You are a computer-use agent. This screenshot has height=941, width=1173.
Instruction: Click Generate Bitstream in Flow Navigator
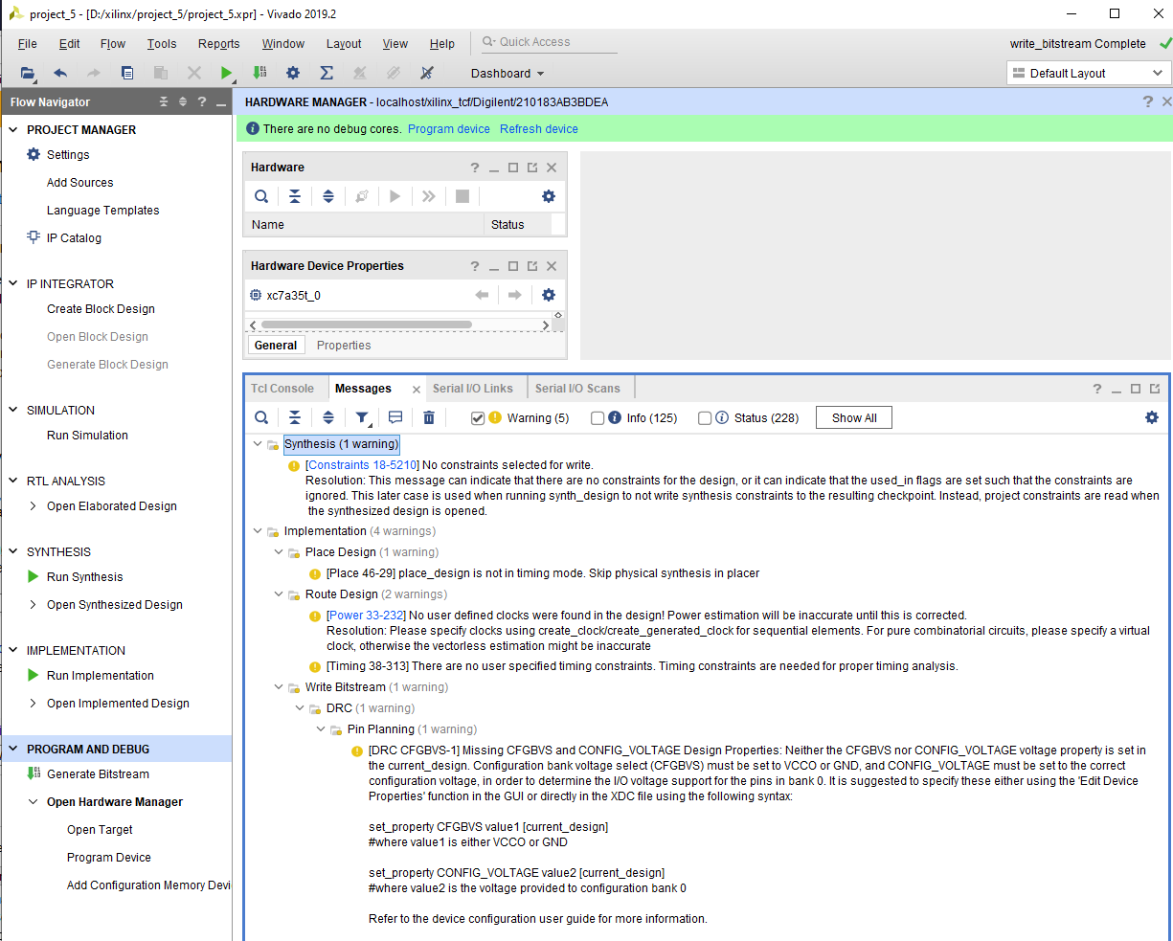(x=98, y=773)
